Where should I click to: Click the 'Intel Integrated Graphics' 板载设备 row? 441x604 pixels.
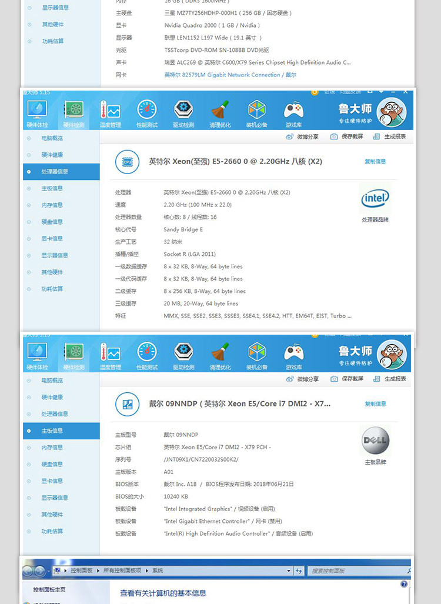point(219,509)
